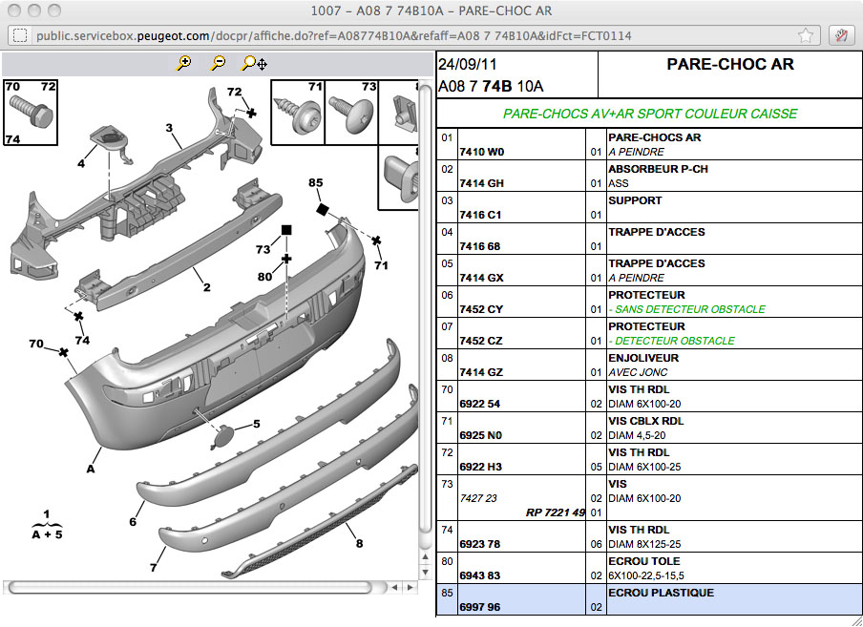This screenshot has height=627, width=863.
Task: Click callout number 8 on the diagram
Action: 359,543
